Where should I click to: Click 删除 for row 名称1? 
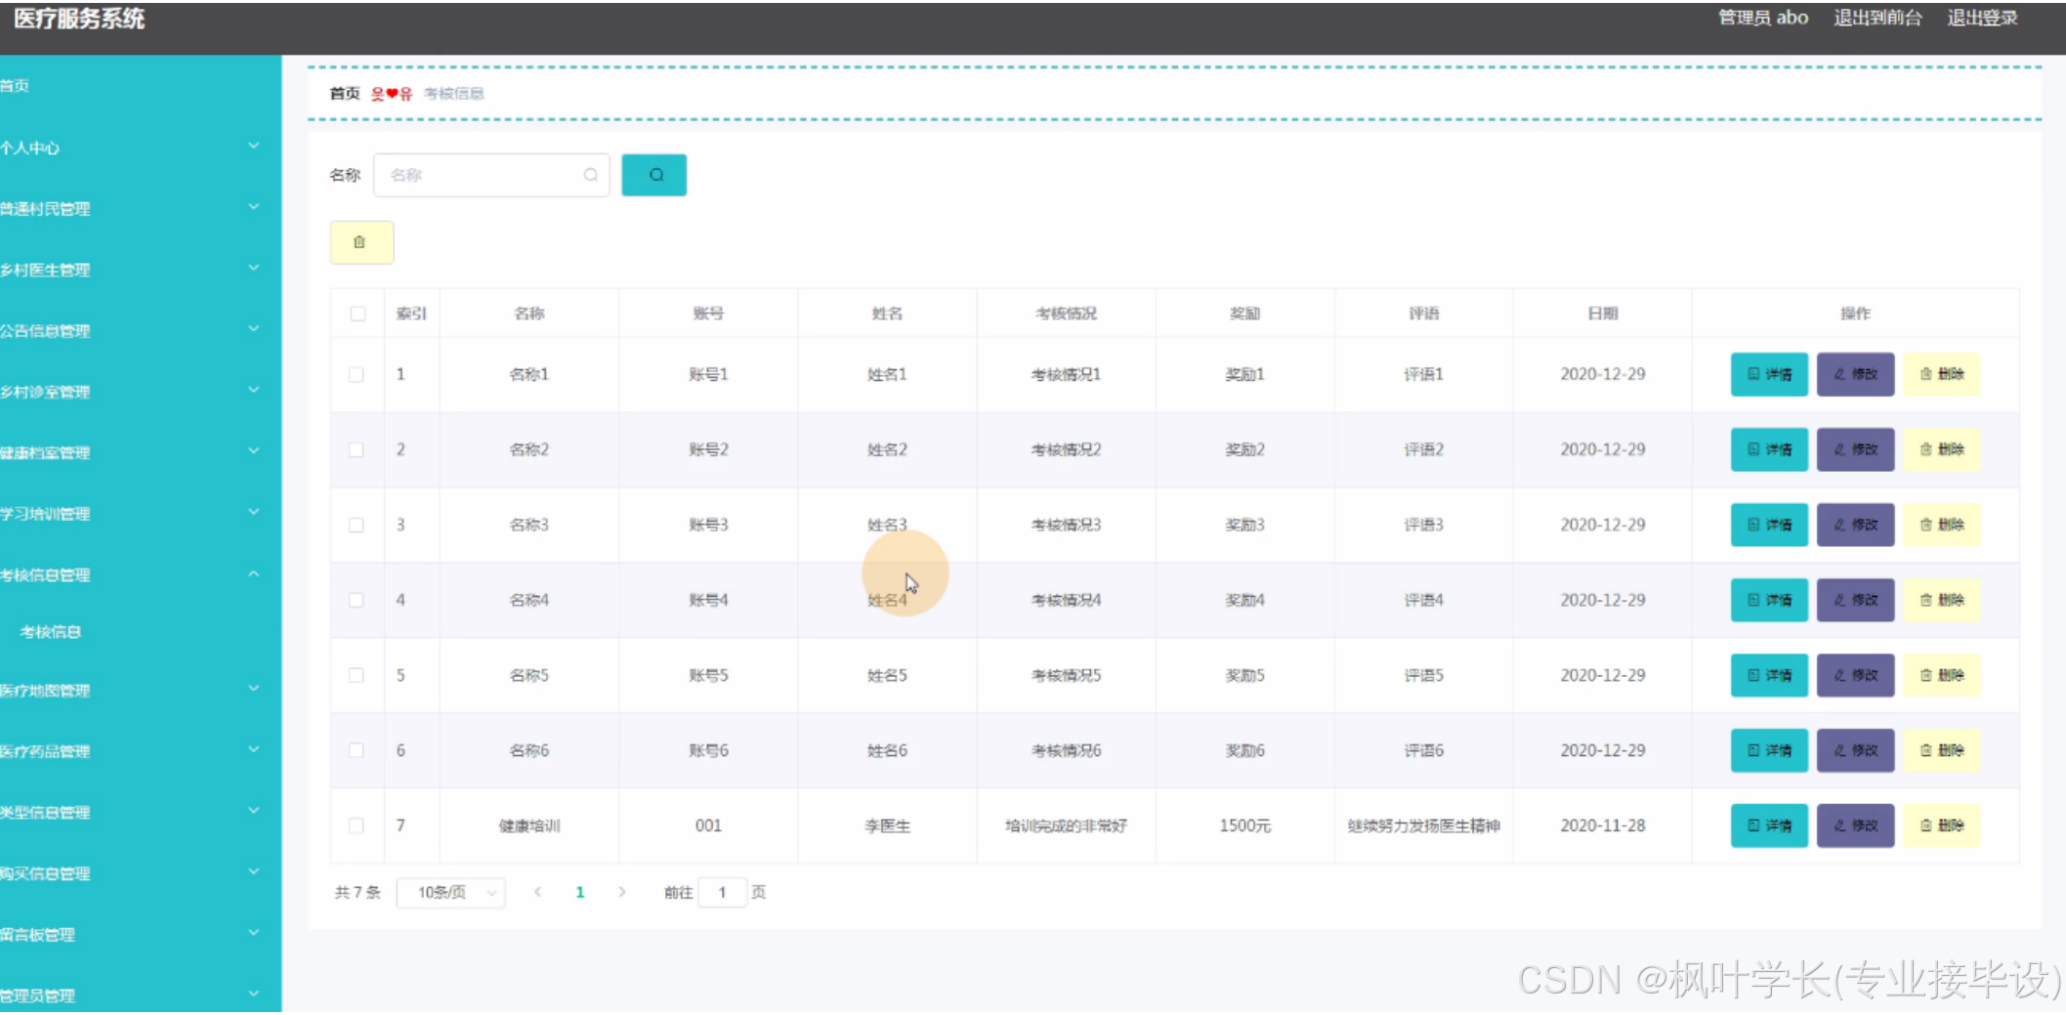click(1941, 374)
